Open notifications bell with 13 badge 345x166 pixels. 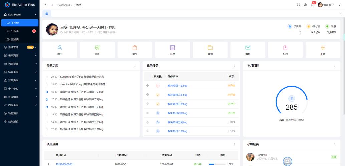click(312, 5)
